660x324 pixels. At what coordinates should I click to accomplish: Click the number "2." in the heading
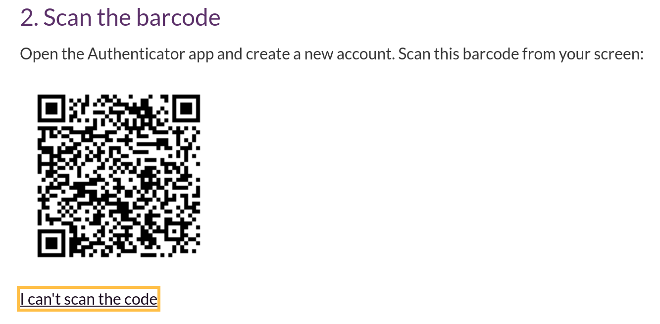(29, 18)
